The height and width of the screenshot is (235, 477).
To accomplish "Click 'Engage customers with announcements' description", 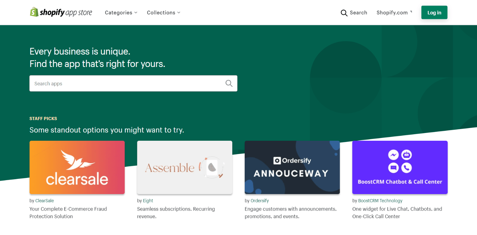I will [291, 213].
